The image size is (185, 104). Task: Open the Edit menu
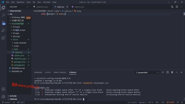click(13, 2)
